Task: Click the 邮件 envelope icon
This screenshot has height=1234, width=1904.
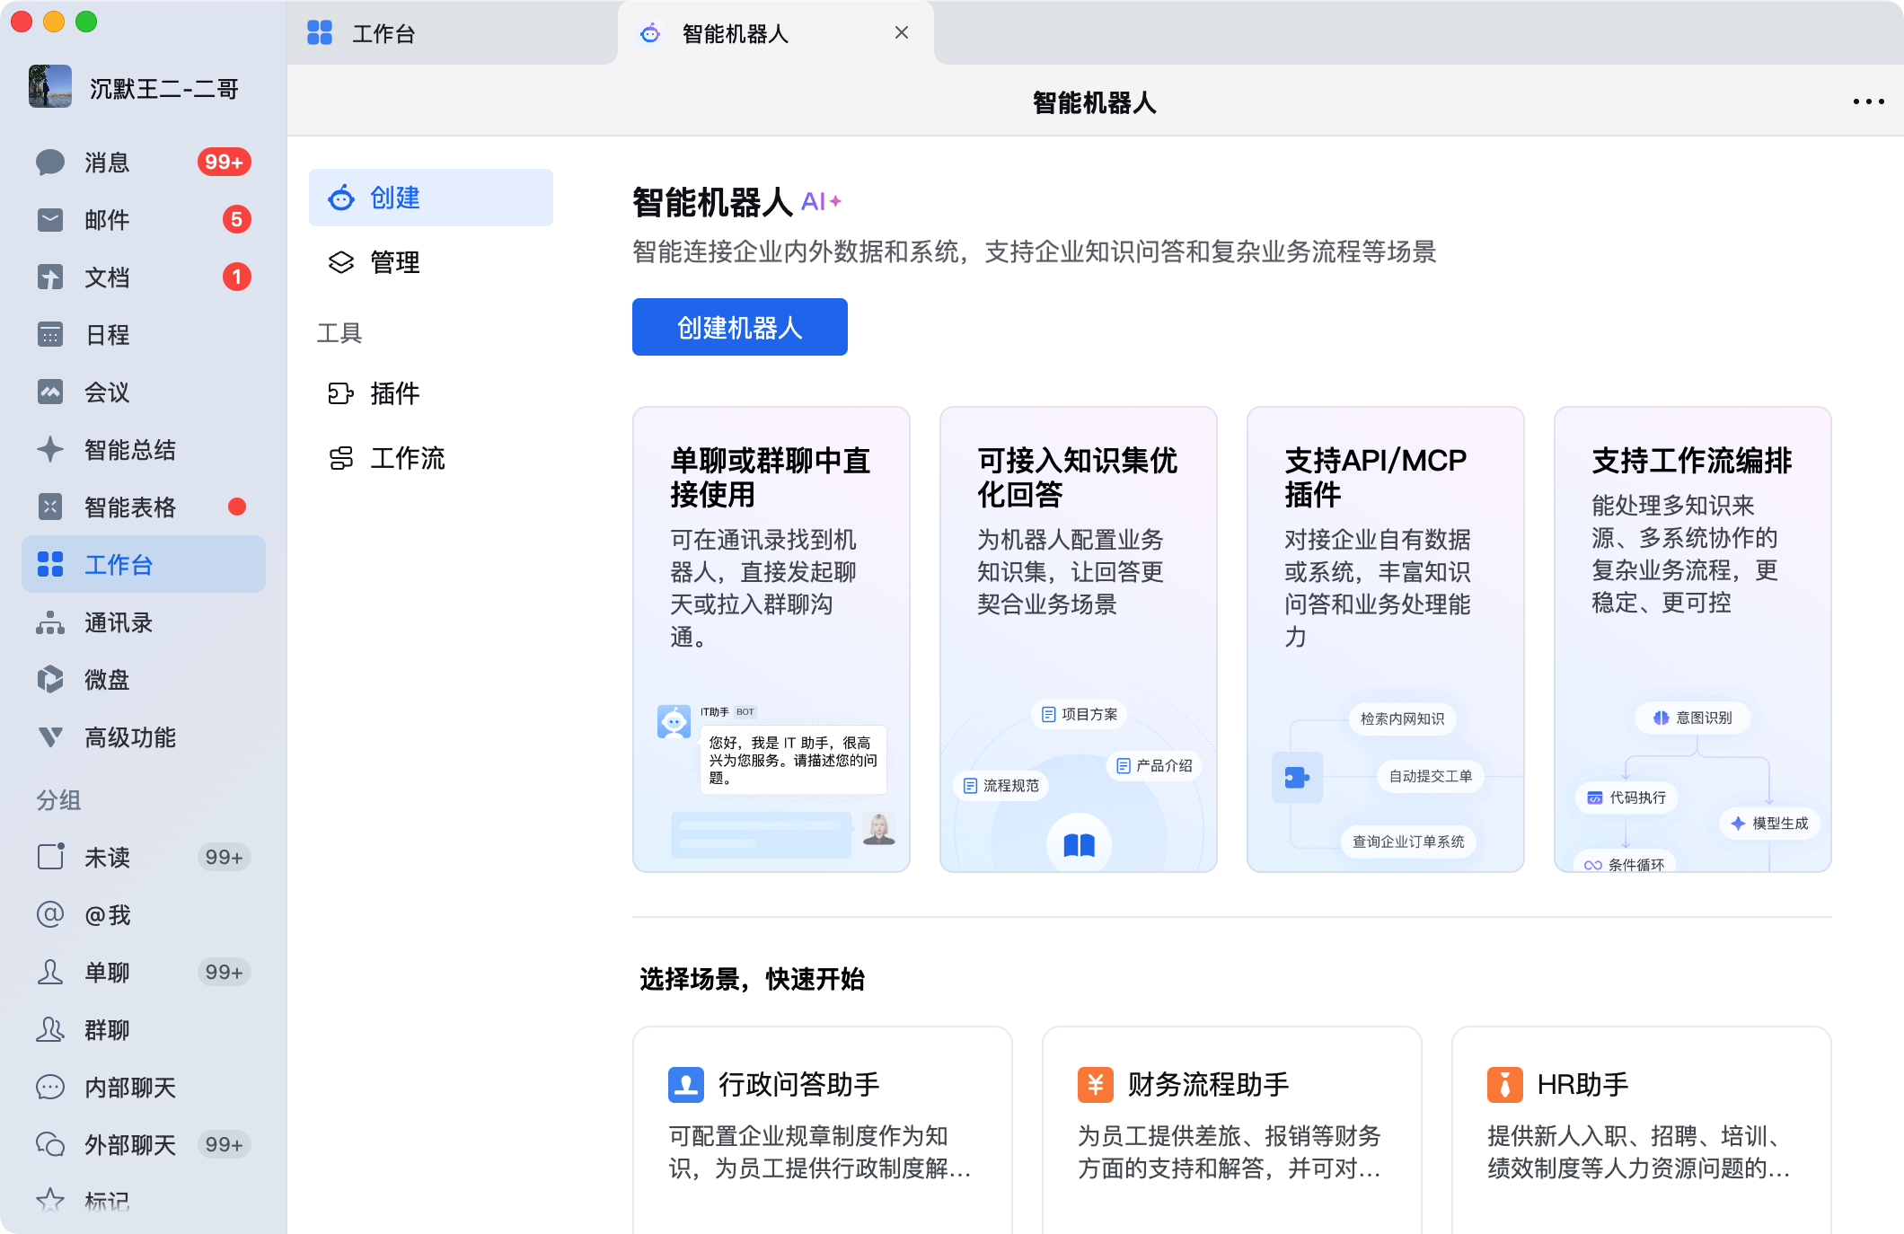Action: [x=50, y=220]
